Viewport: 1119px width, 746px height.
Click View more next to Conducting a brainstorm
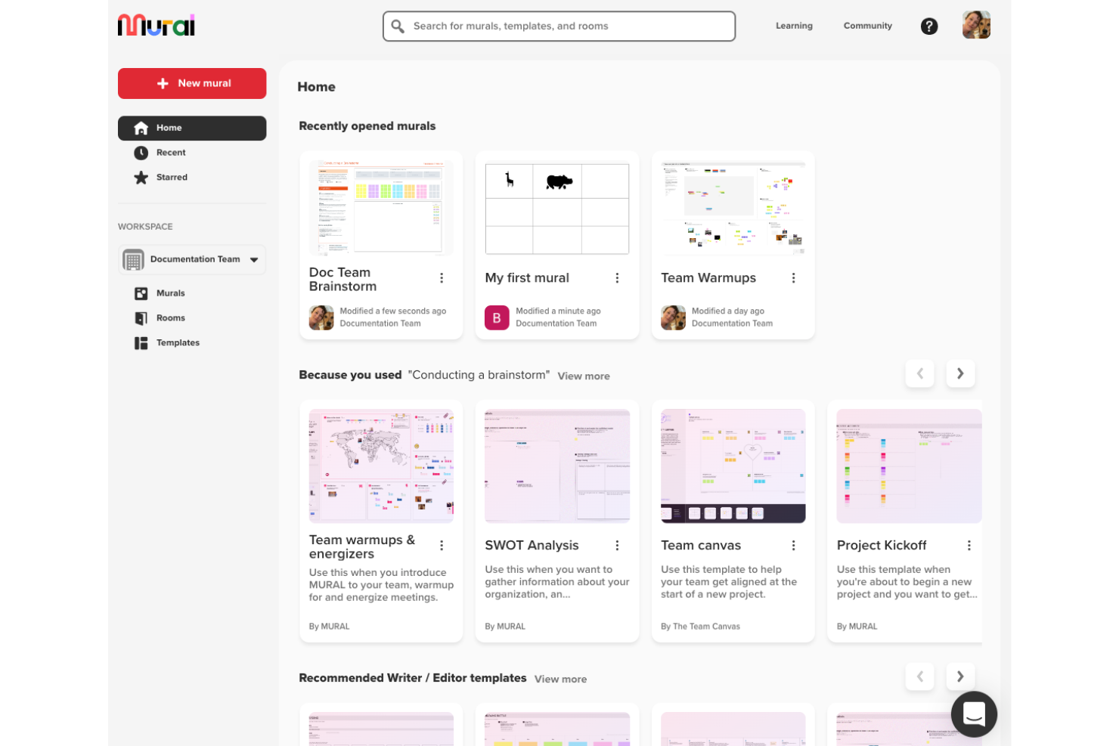(584, 376)
